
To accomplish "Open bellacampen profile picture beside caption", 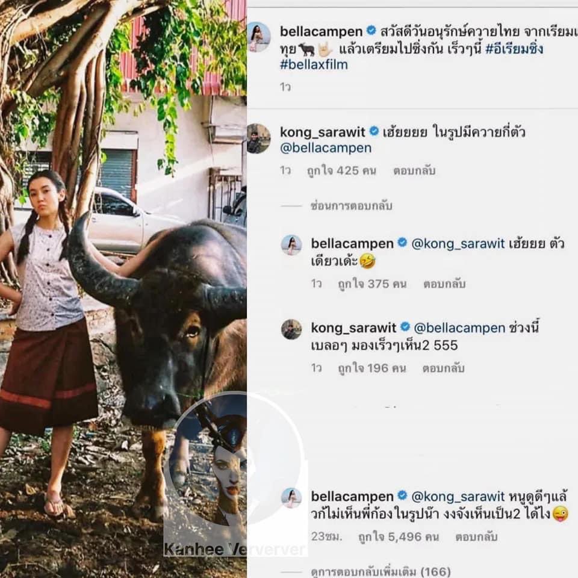I will point(258,37).
